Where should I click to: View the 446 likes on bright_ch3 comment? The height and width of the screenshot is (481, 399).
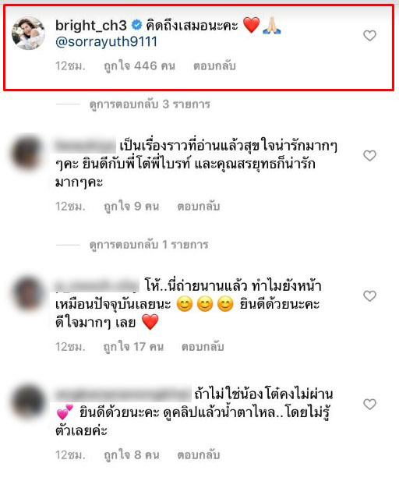[x=139, y=66]
